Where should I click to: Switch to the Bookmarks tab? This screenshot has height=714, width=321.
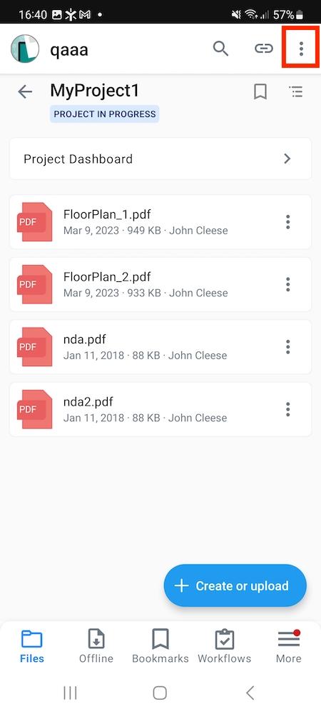pyautogui.click(x=160, y=645)
